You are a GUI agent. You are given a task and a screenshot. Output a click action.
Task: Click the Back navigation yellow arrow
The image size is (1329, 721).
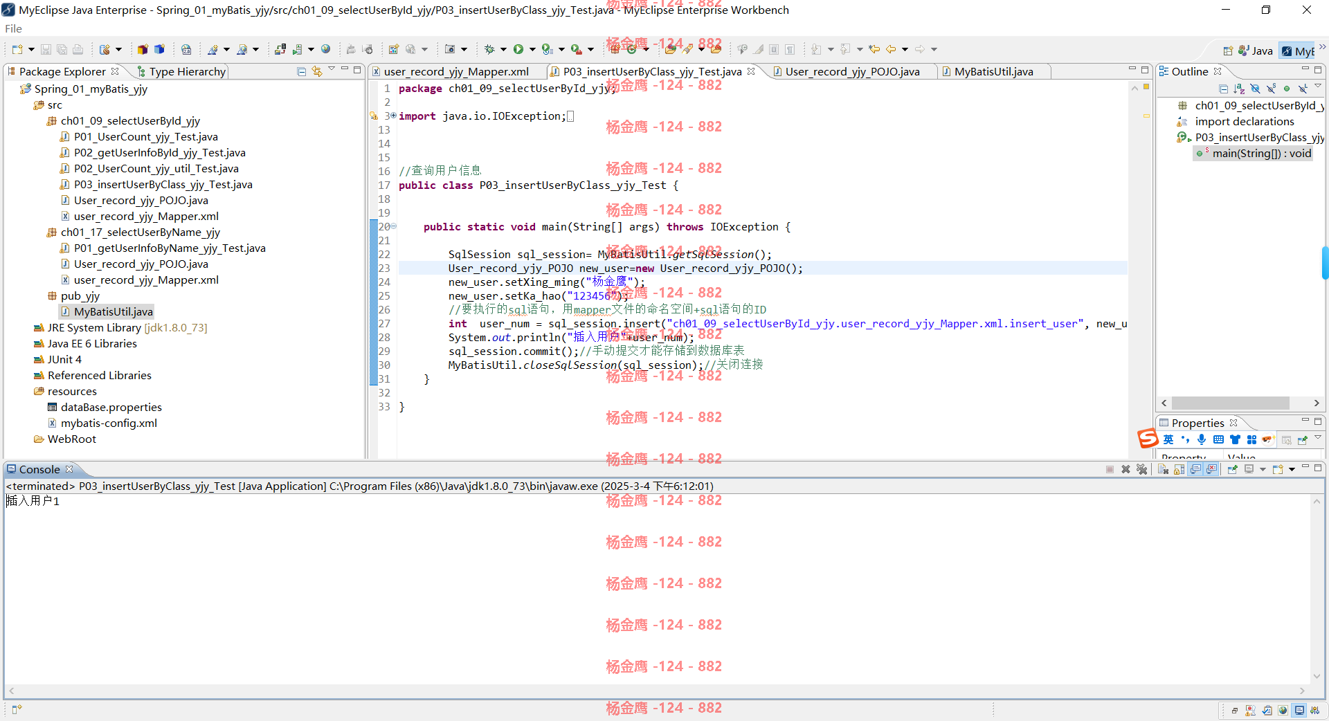pyautogui.click(x=891, y=49)
